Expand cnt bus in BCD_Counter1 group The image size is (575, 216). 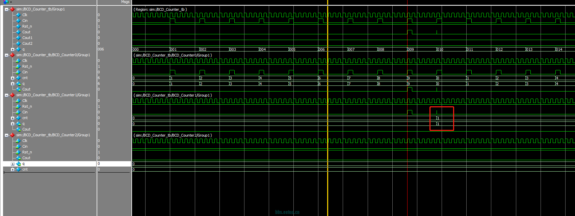click(12, 118)
